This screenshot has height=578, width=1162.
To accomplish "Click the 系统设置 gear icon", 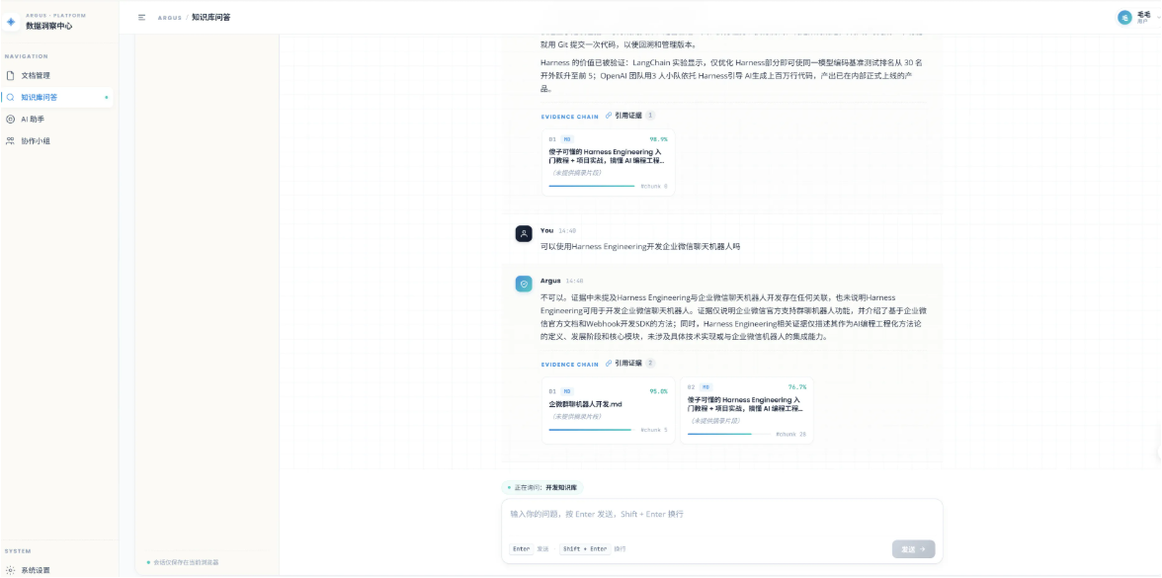I will (10, 571).
